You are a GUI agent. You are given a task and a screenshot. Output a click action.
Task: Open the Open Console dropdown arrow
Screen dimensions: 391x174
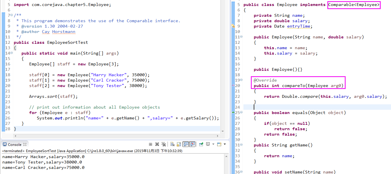click(225, 144)
